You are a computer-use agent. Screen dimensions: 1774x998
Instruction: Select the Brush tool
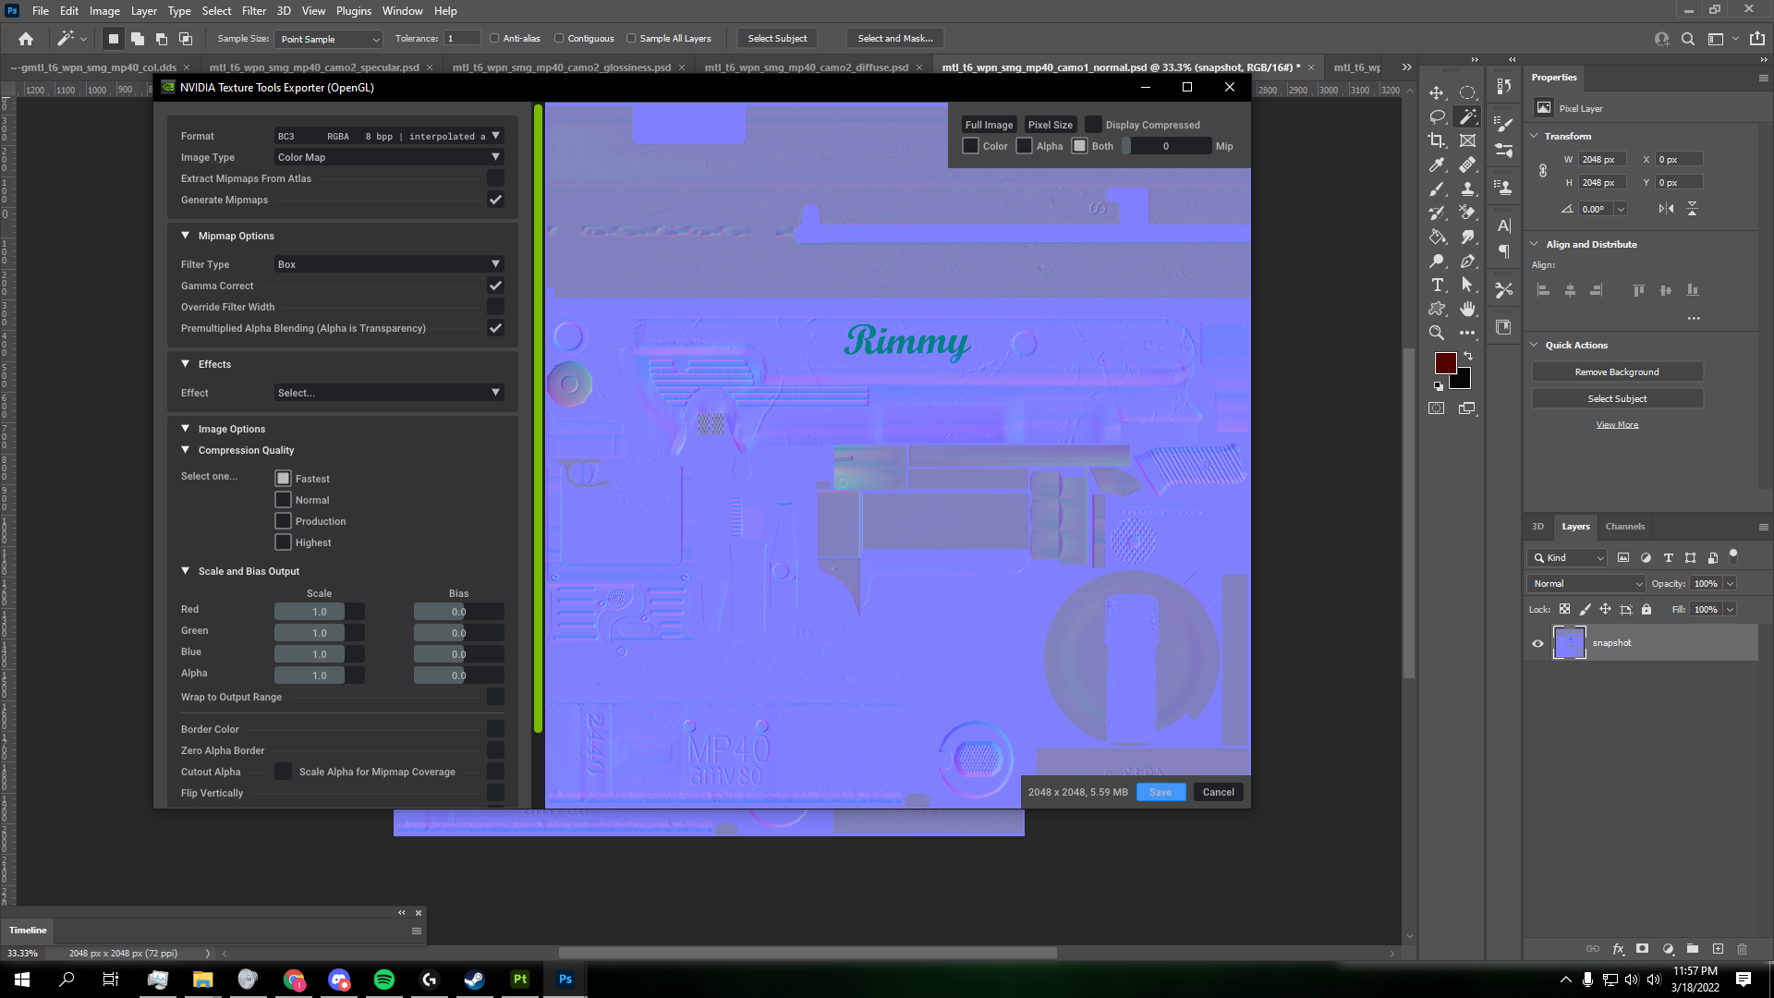coord(1437,189)
